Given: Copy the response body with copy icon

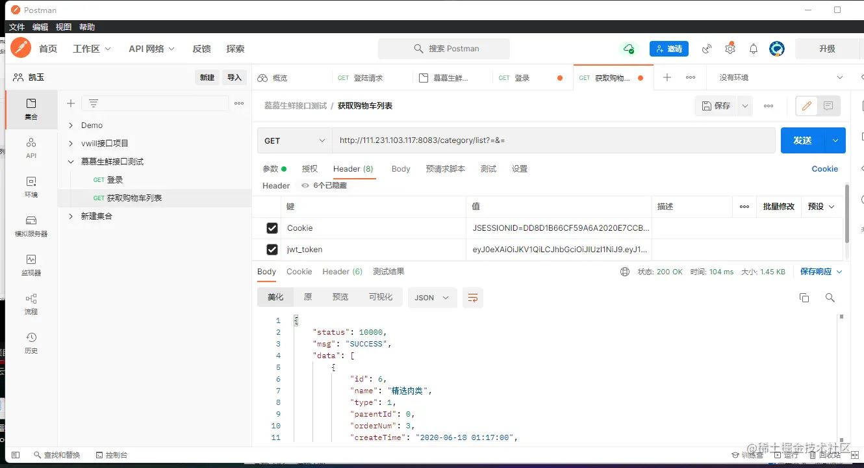Looking at the screenshot, I should [804, 298].
